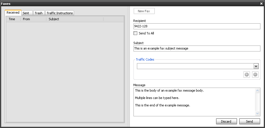This screenshot has width=265, height=128.
Task: Click the Message scrollbar down arrow
Action: click(258, 113)
